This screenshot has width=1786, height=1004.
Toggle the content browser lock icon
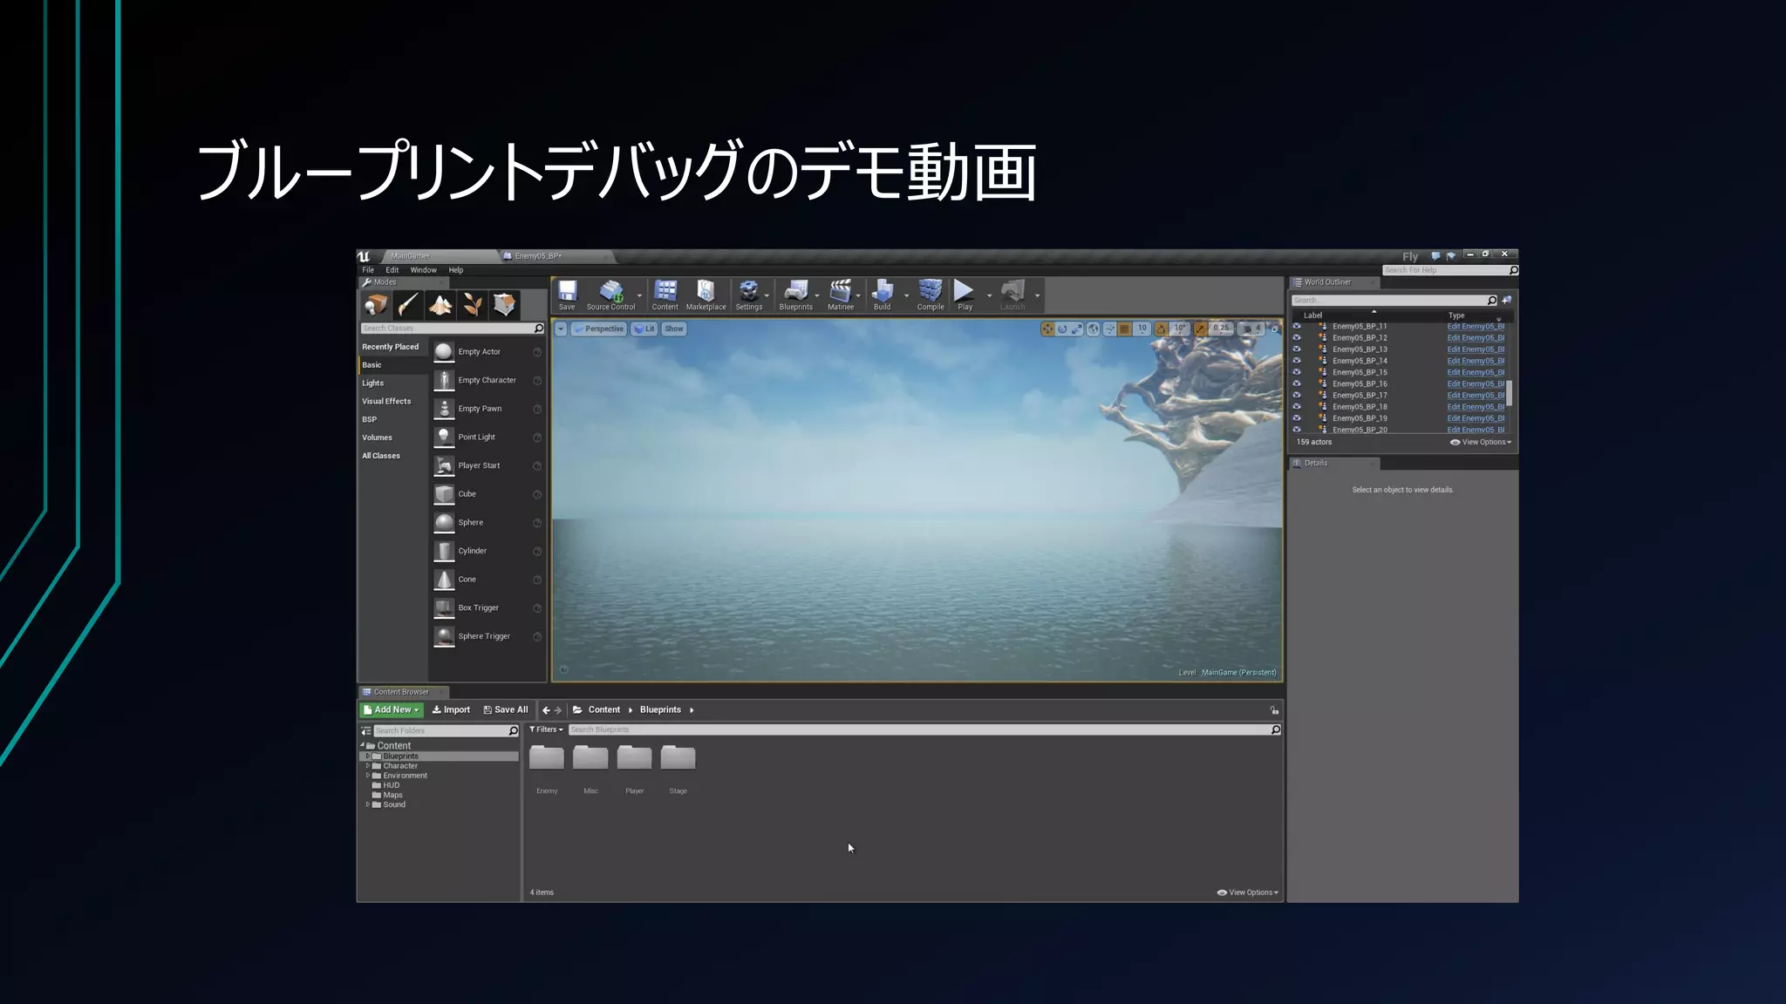(x=1274, y=710)
